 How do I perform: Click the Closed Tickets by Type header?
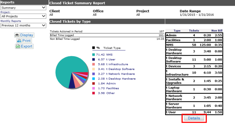(70, 21)
